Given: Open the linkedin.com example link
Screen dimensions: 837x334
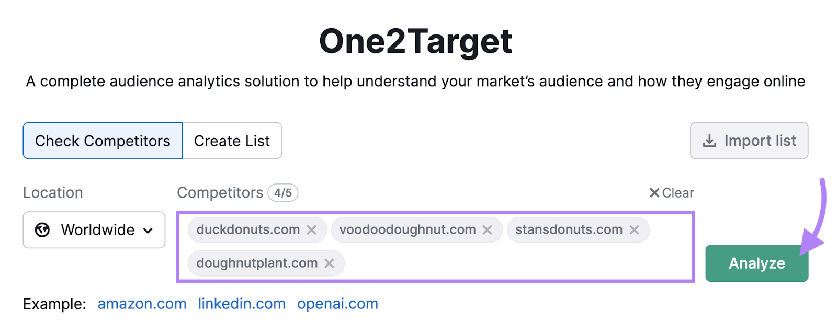Looking at the screenshot, I should (242, 304).
